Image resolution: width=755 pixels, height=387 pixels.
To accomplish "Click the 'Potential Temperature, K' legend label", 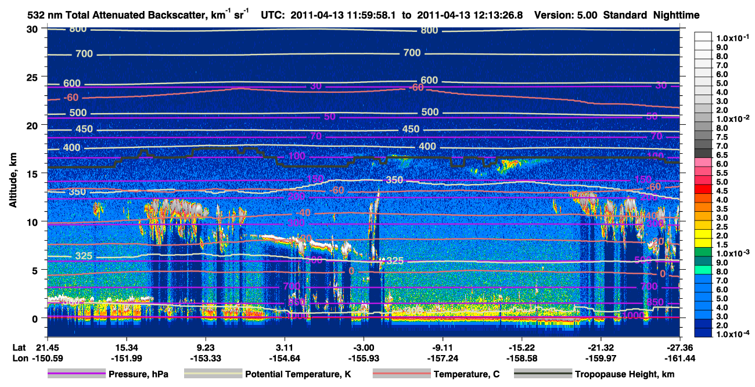I will point(298,374).
